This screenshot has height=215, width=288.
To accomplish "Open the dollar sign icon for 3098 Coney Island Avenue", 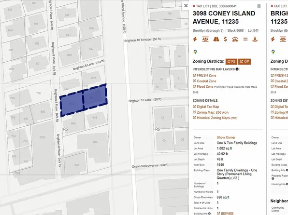I will 225,39.
